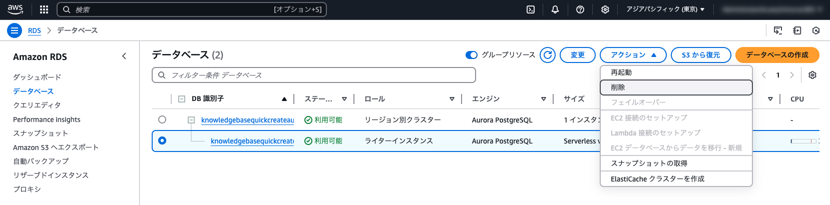Open クエリエディタ in sidebar
This screenshot has width=830, height=205.
tap(37, 105)
